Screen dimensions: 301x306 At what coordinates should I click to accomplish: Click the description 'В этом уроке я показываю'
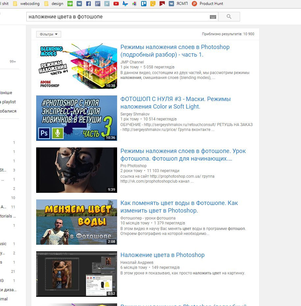(x=183, y=273)
